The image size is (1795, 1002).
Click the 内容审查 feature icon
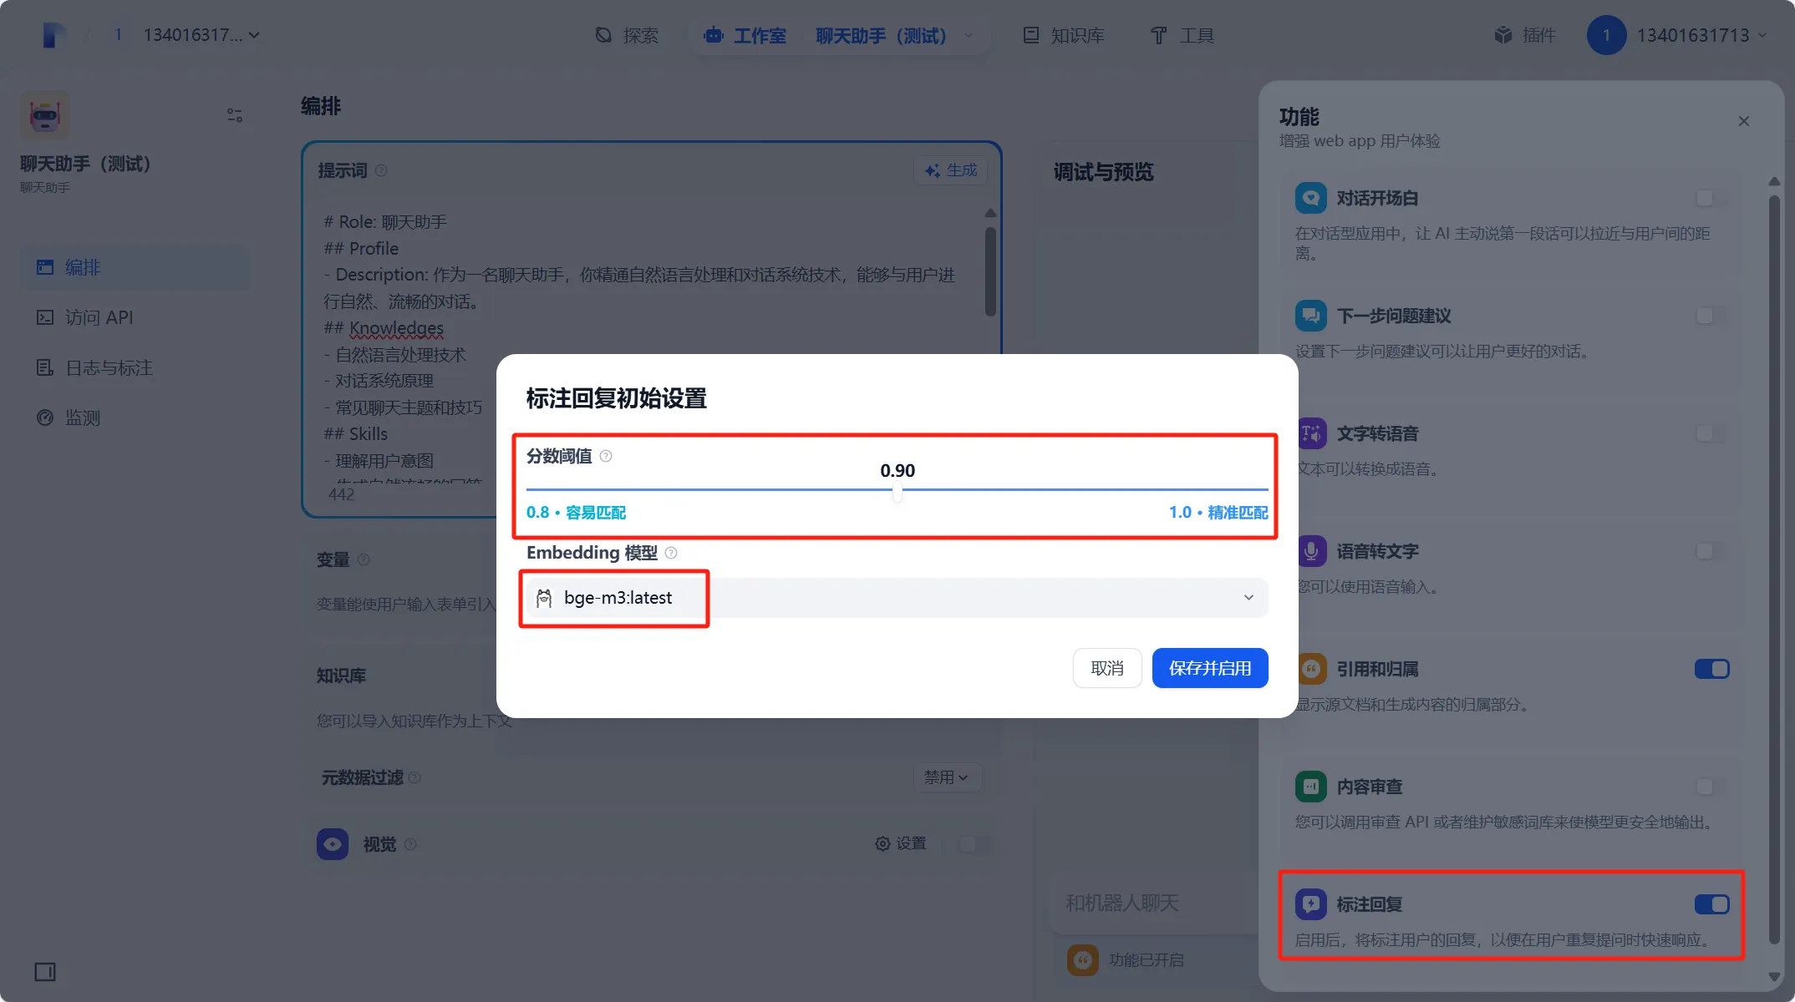tap(1310, 787)
